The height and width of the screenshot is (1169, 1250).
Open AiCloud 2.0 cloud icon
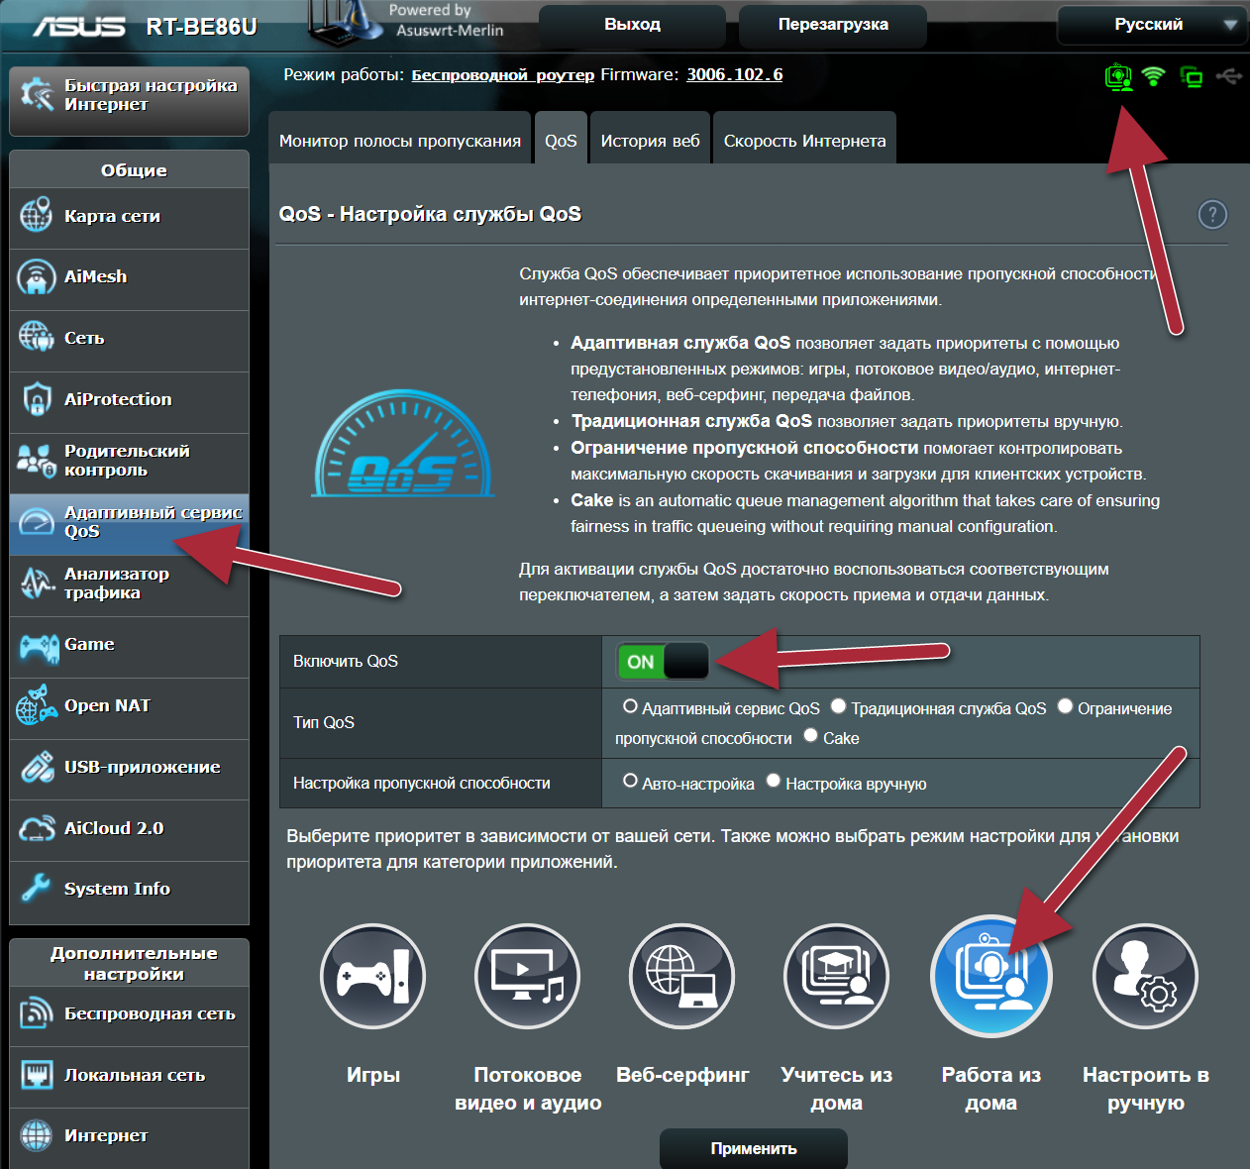37,828
